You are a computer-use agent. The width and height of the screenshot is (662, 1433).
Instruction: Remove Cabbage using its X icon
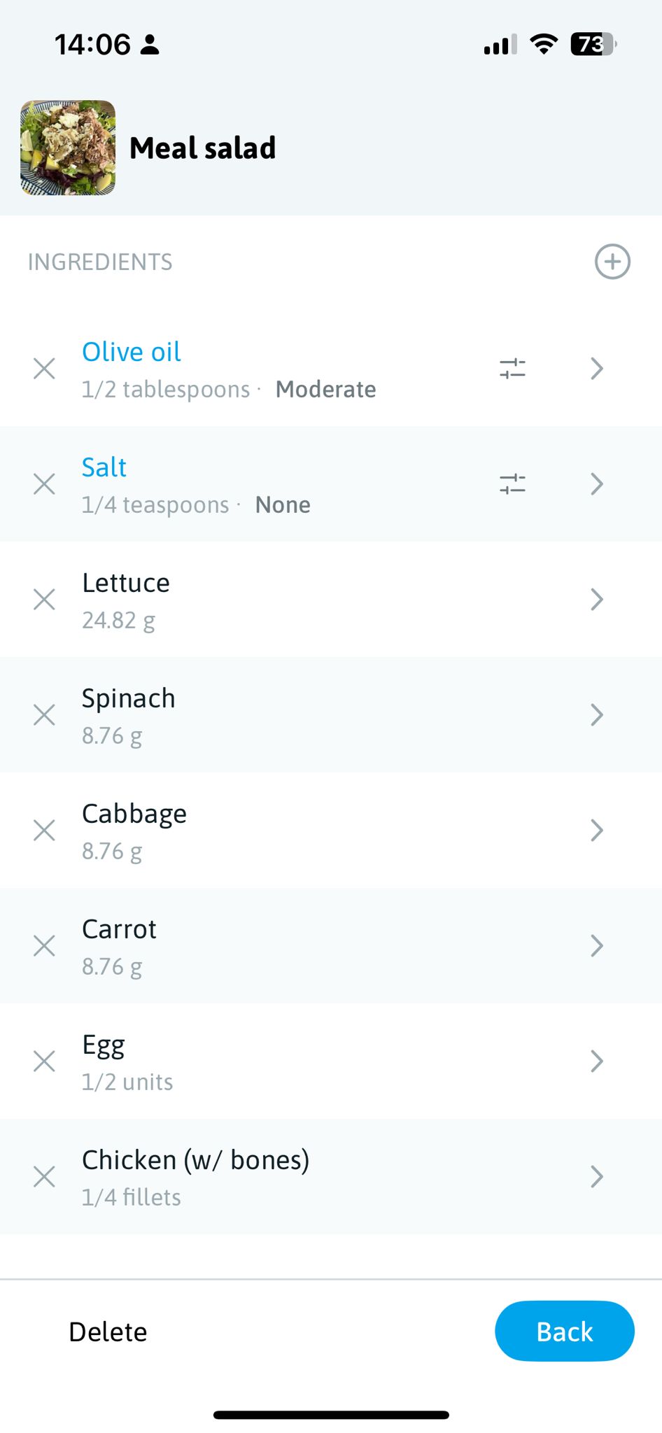(x=44, y=831)
